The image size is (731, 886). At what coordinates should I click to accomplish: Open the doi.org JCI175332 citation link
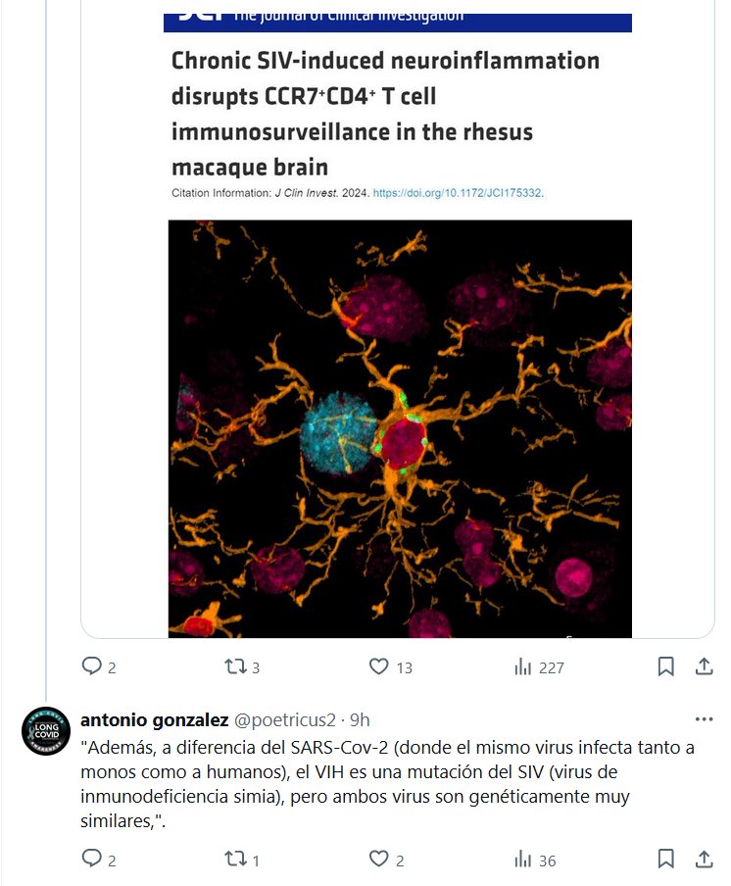pos(460,193)
